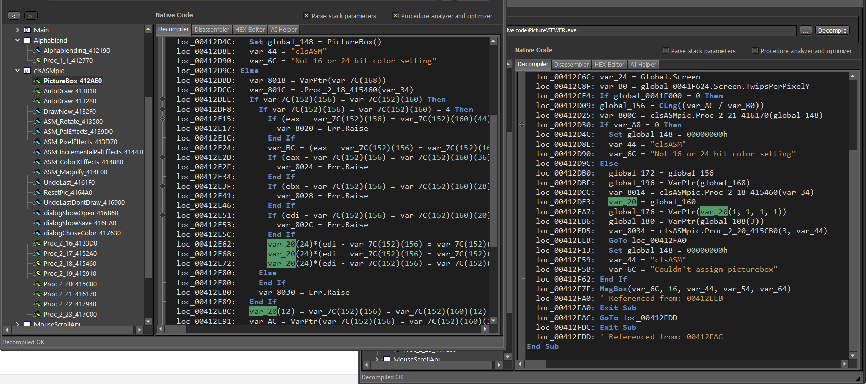The height and width of the screenshot is (384, 866).
Task: Select Decompiler tab in front window
Action: tap(173, 29)
